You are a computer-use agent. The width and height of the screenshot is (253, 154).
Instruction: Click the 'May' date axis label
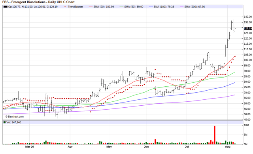point(109,147)
